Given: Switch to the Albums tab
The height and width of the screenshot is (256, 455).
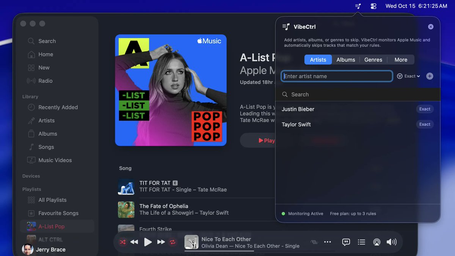Looking at the screenshot, I should click(346, 60).
